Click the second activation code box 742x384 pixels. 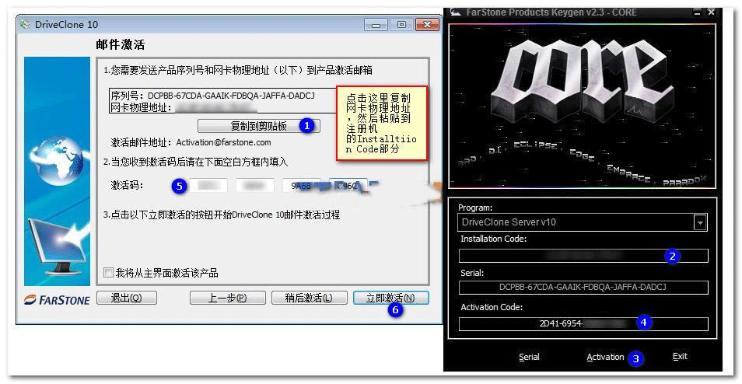[255, 185]
